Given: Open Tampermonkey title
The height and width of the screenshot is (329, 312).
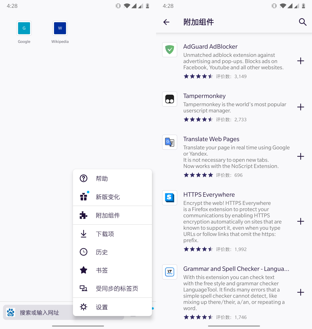Looking at the screenshot, I should (x=205, y=96).
